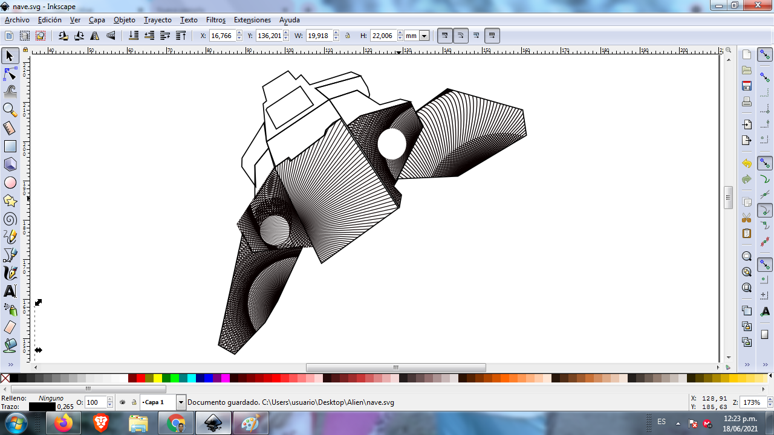Increase the Y position stepper
Viewport: 774px width, 435px height.
(x=286, y=33)
